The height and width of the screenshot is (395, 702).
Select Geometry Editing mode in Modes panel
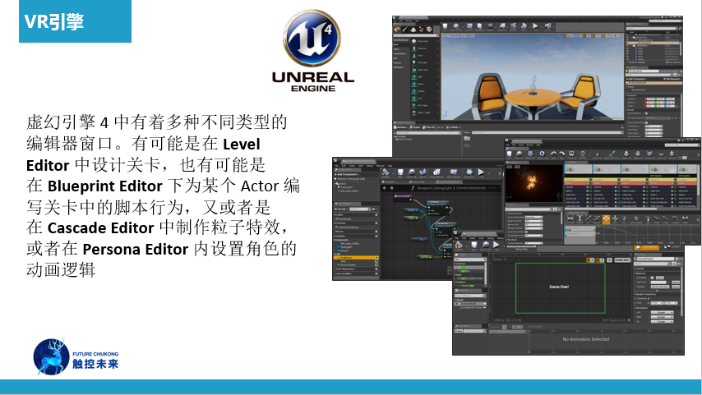(429, 30)
